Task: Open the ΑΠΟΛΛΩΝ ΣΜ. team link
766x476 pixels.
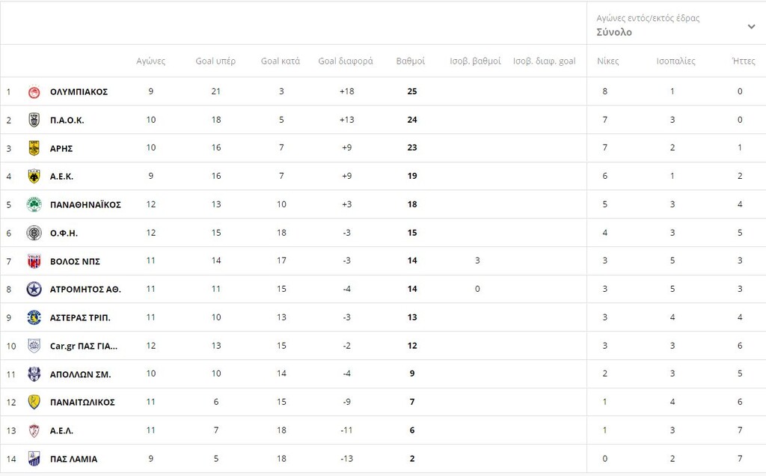Action: coord(80,374)
